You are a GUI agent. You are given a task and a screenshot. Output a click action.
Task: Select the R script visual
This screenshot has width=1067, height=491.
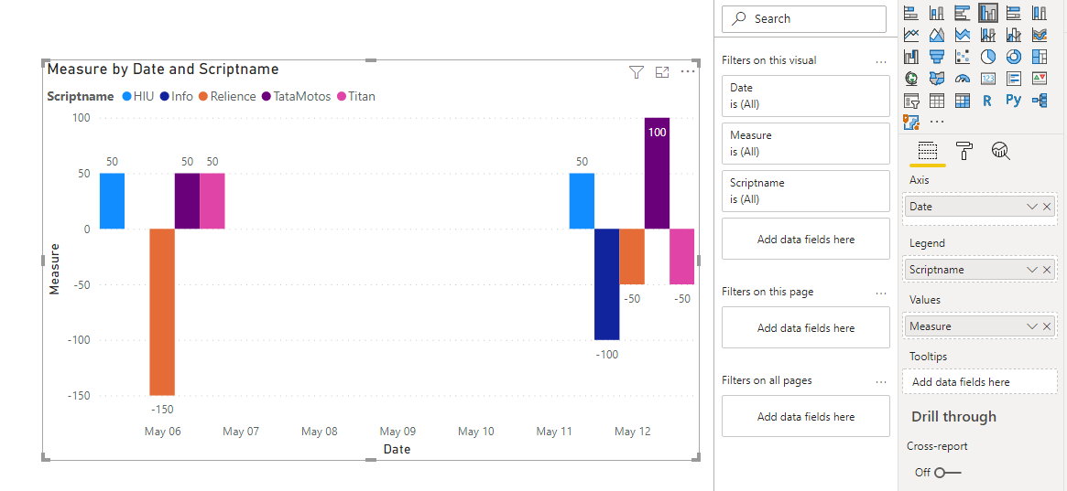[x=988, y=101]
